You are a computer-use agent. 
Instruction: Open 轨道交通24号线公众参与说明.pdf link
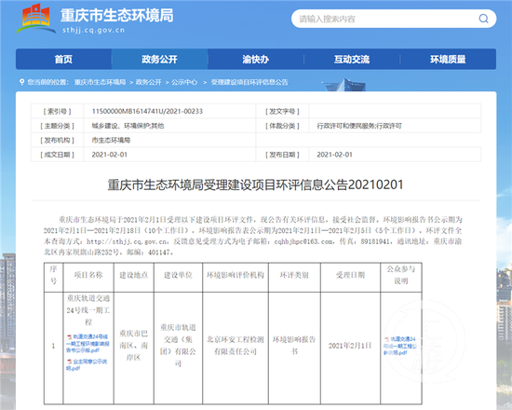tap(400, 346)
